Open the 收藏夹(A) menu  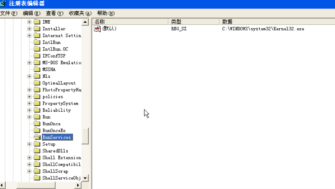(x=80, y=13)
